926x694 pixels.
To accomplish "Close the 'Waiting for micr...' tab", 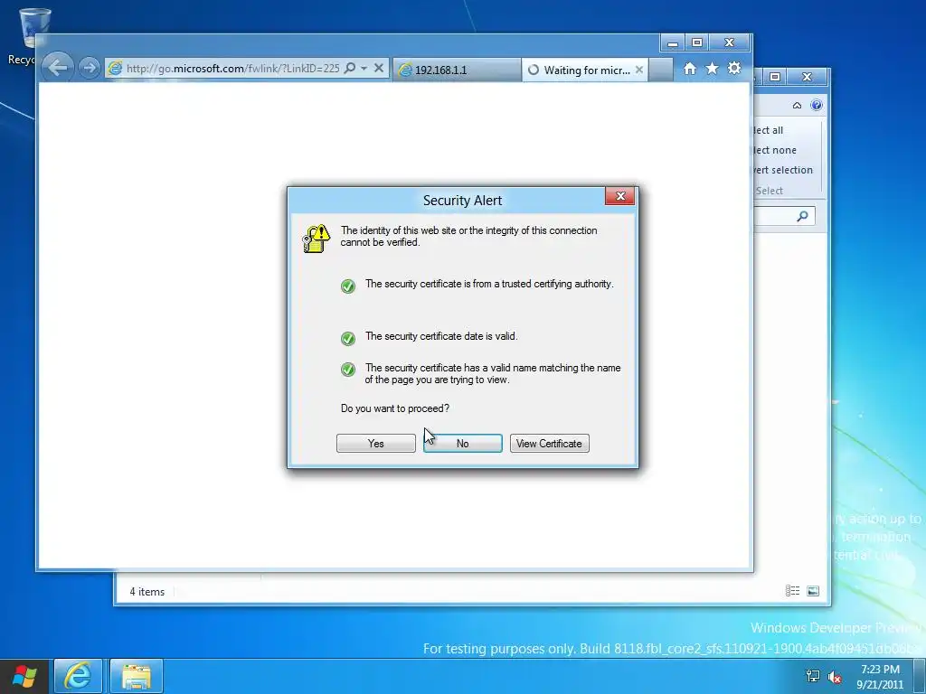I will pos(639,70).
